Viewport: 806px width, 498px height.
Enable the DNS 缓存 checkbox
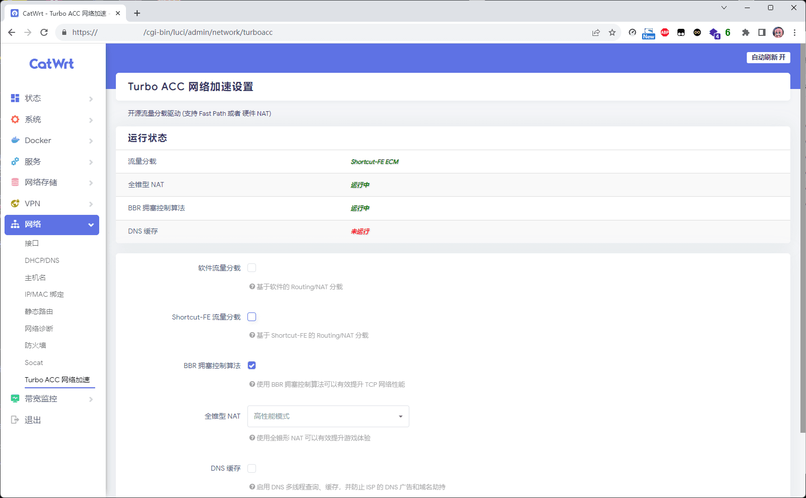pos(251,468)
